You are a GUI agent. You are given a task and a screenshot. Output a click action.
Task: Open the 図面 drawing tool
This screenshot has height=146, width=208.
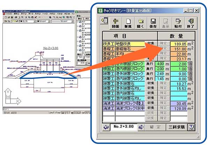[x=116, y=23]
